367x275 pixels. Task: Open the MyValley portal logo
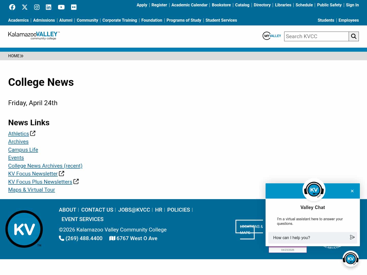[272, 36]
